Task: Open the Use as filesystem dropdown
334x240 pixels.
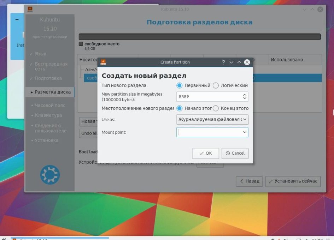Action: [212, 119]
